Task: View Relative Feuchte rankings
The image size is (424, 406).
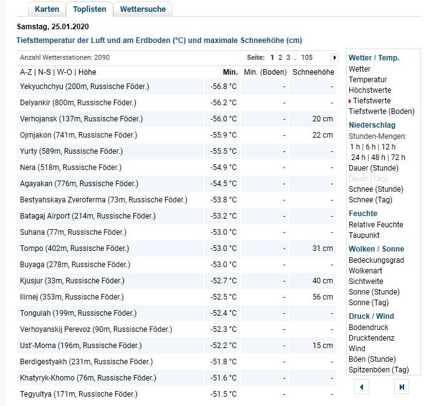Action: pos(375,225)
